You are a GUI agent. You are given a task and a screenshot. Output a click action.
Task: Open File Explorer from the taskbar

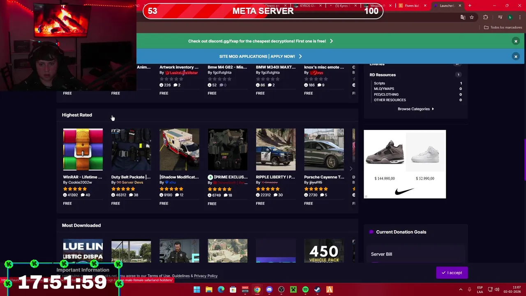209,289
